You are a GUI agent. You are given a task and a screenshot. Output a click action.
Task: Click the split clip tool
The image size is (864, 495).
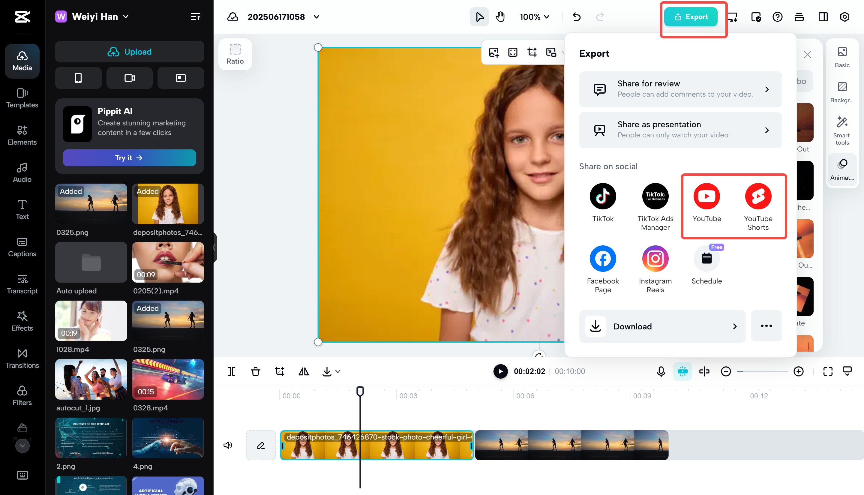[x=232, y=371]
